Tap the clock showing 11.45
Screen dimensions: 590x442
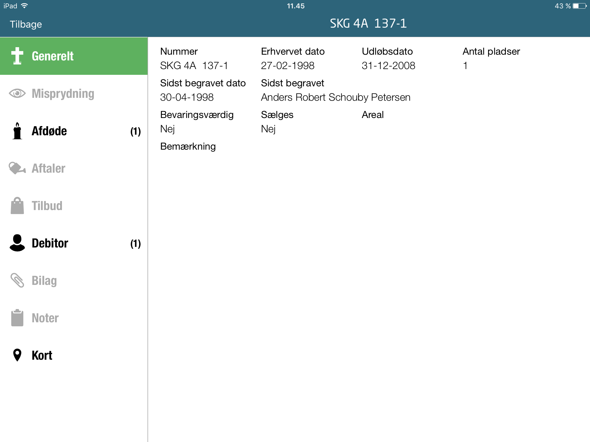296,6
